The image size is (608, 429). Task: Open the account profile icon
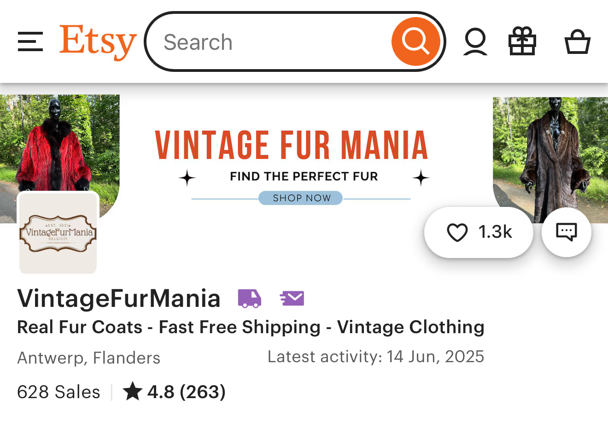coord(475,42)
